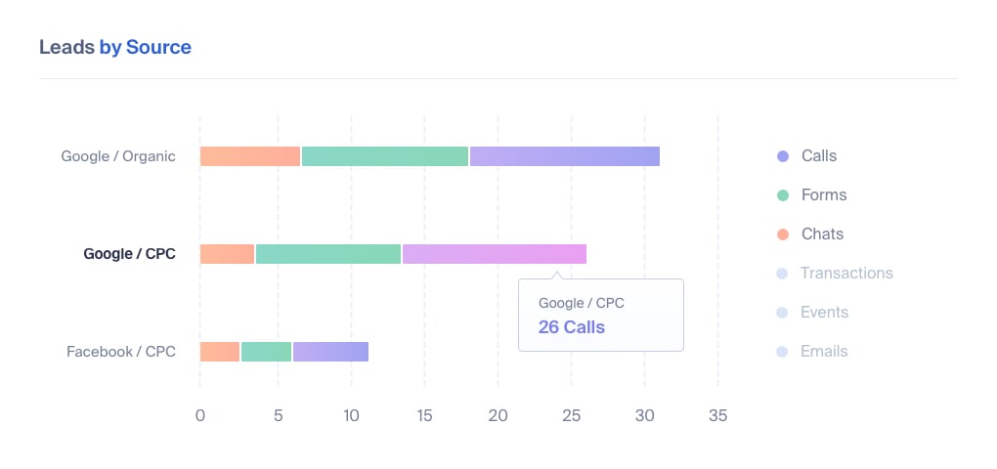
Task: Click the Google / Organic Calls bar segment
Action: [565, 156]
